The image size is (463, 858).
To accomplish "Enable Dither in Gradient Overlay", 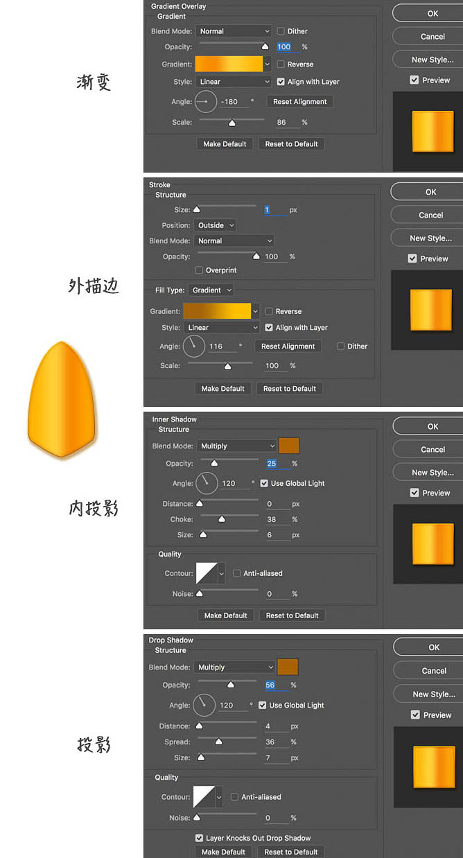I will [281, 31].
